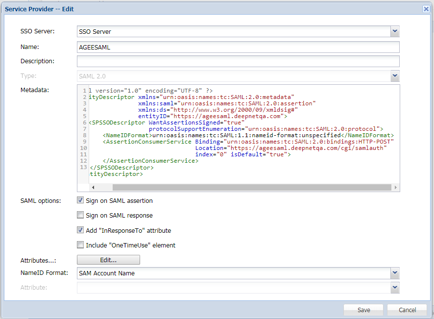Image resolution: width=434 pixels, height=319 pixels.
Task: Open the Attribute dropdown at bottom
Action: point(395,288)
